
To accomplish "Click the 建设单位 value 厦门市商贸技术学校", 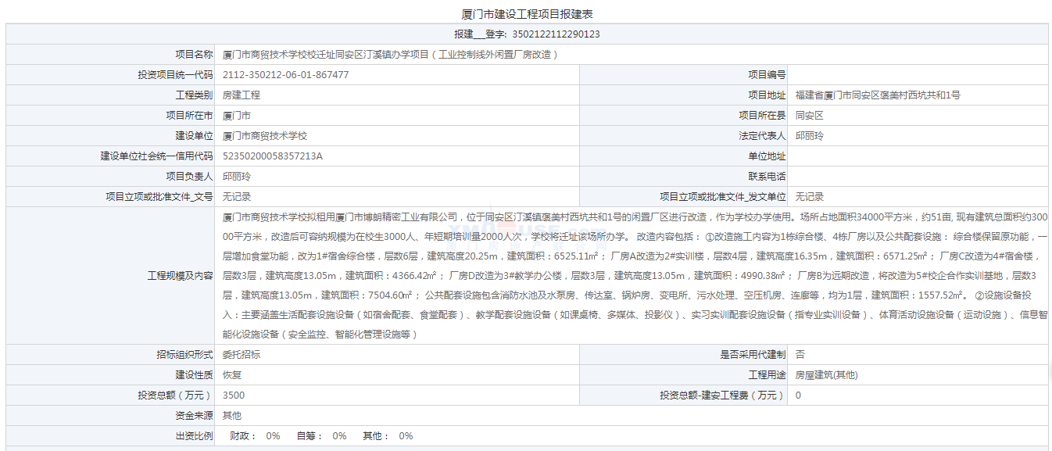I will 265,136.
